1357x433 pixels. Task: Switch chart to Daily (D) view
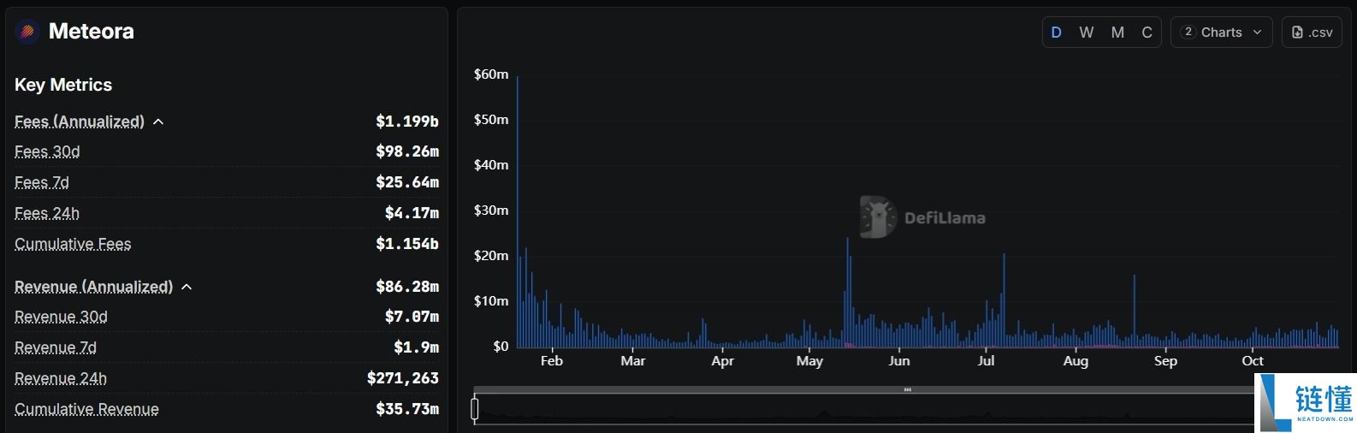click(x=1057, y=32)
